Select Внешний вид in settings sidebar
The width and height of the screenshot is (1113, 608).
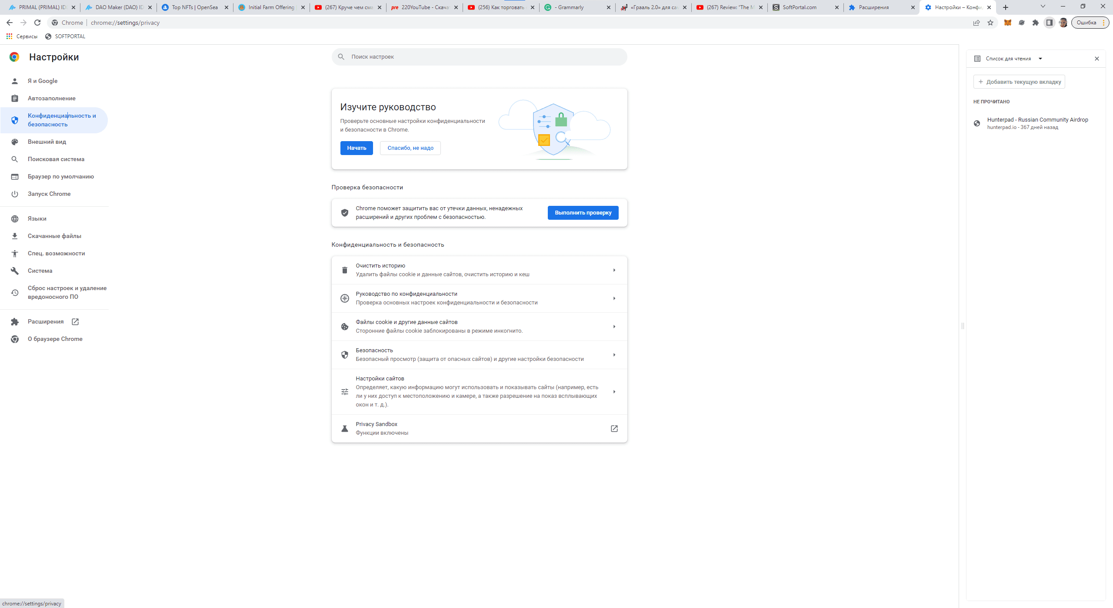point(47,142)
